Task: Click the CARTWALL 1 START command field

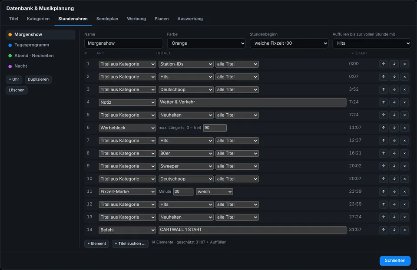Action: pyautogui.click(x=252, y=230)
